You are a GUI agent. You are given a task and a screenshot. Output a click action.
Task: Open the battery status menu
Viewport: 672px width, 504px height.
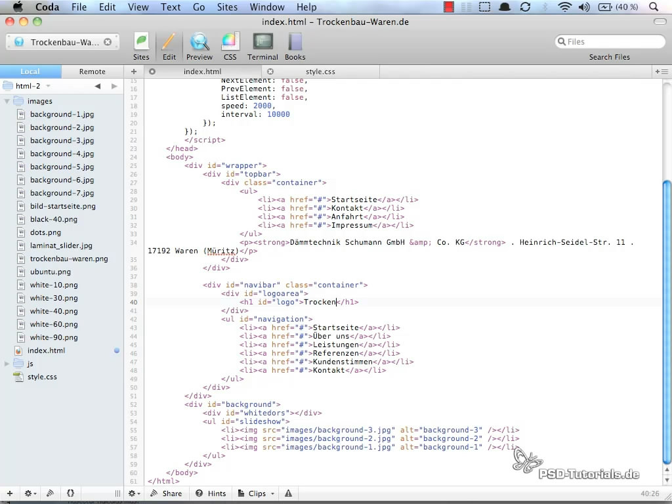[618, 7]
